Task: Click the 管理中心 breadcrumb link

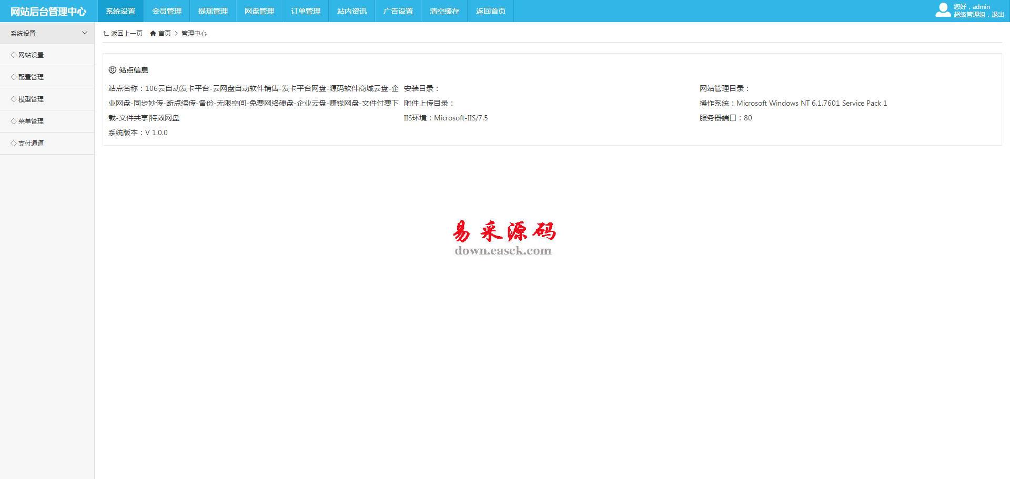Action: pyautogui.click(x=194, y=34)
